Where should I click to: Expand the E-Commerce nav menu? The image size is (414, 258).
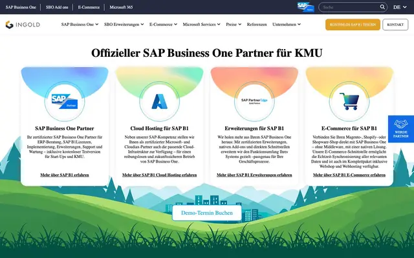coord(163,25)
